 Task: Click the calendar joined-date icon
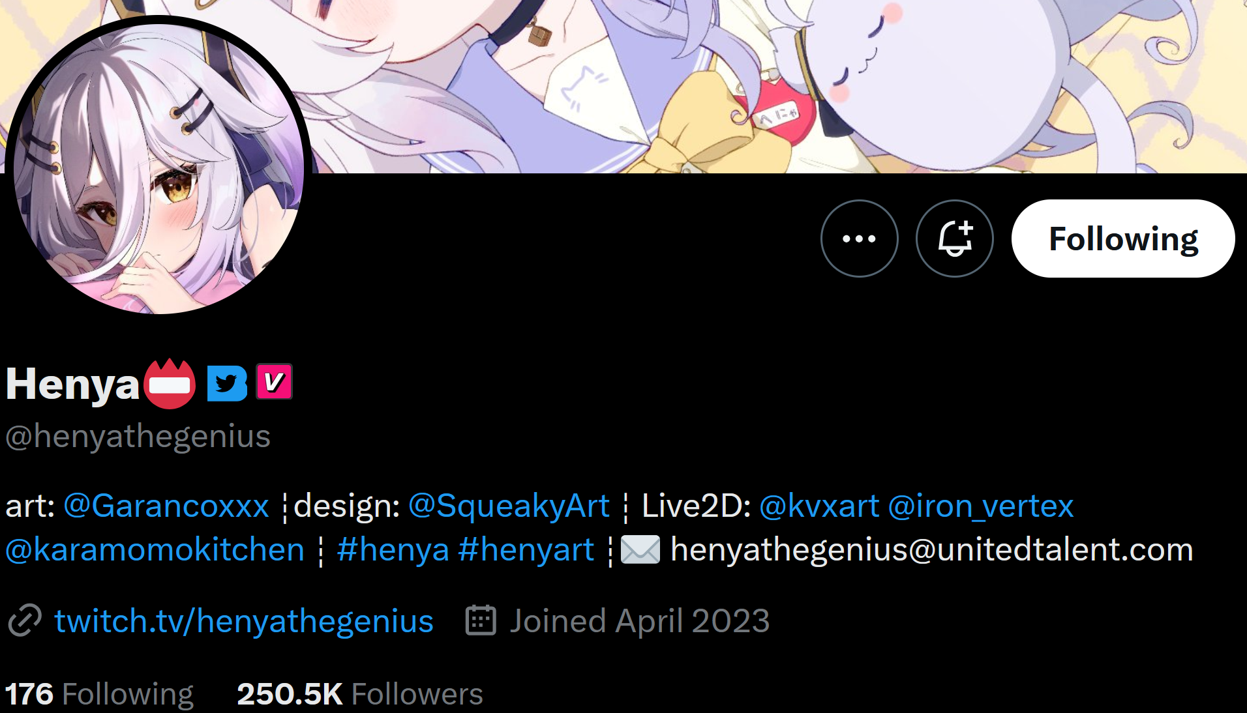[481, 620]
